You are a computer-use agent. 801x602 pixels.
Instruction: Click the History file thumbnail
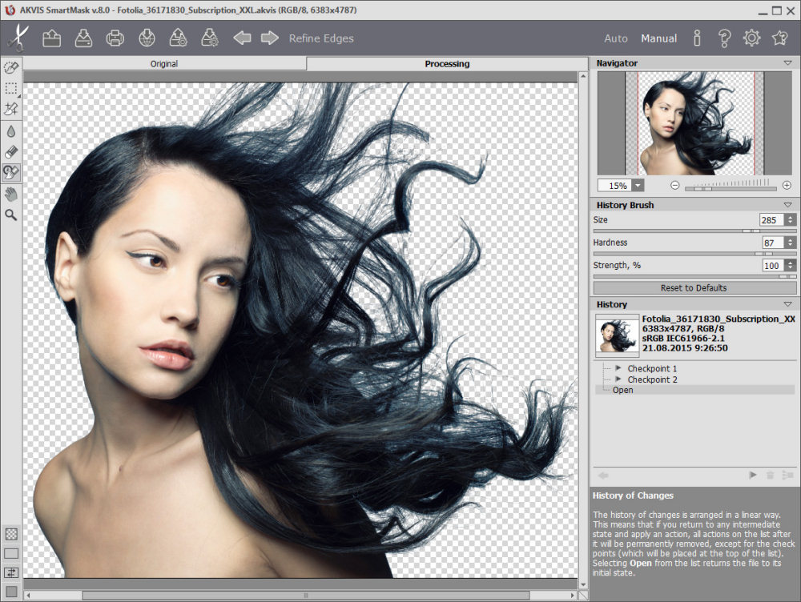coord(617,335)
